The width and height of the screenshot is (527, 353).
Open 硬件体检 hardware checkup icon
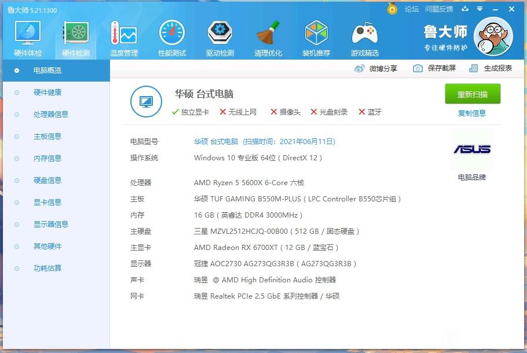click(28, 33)
